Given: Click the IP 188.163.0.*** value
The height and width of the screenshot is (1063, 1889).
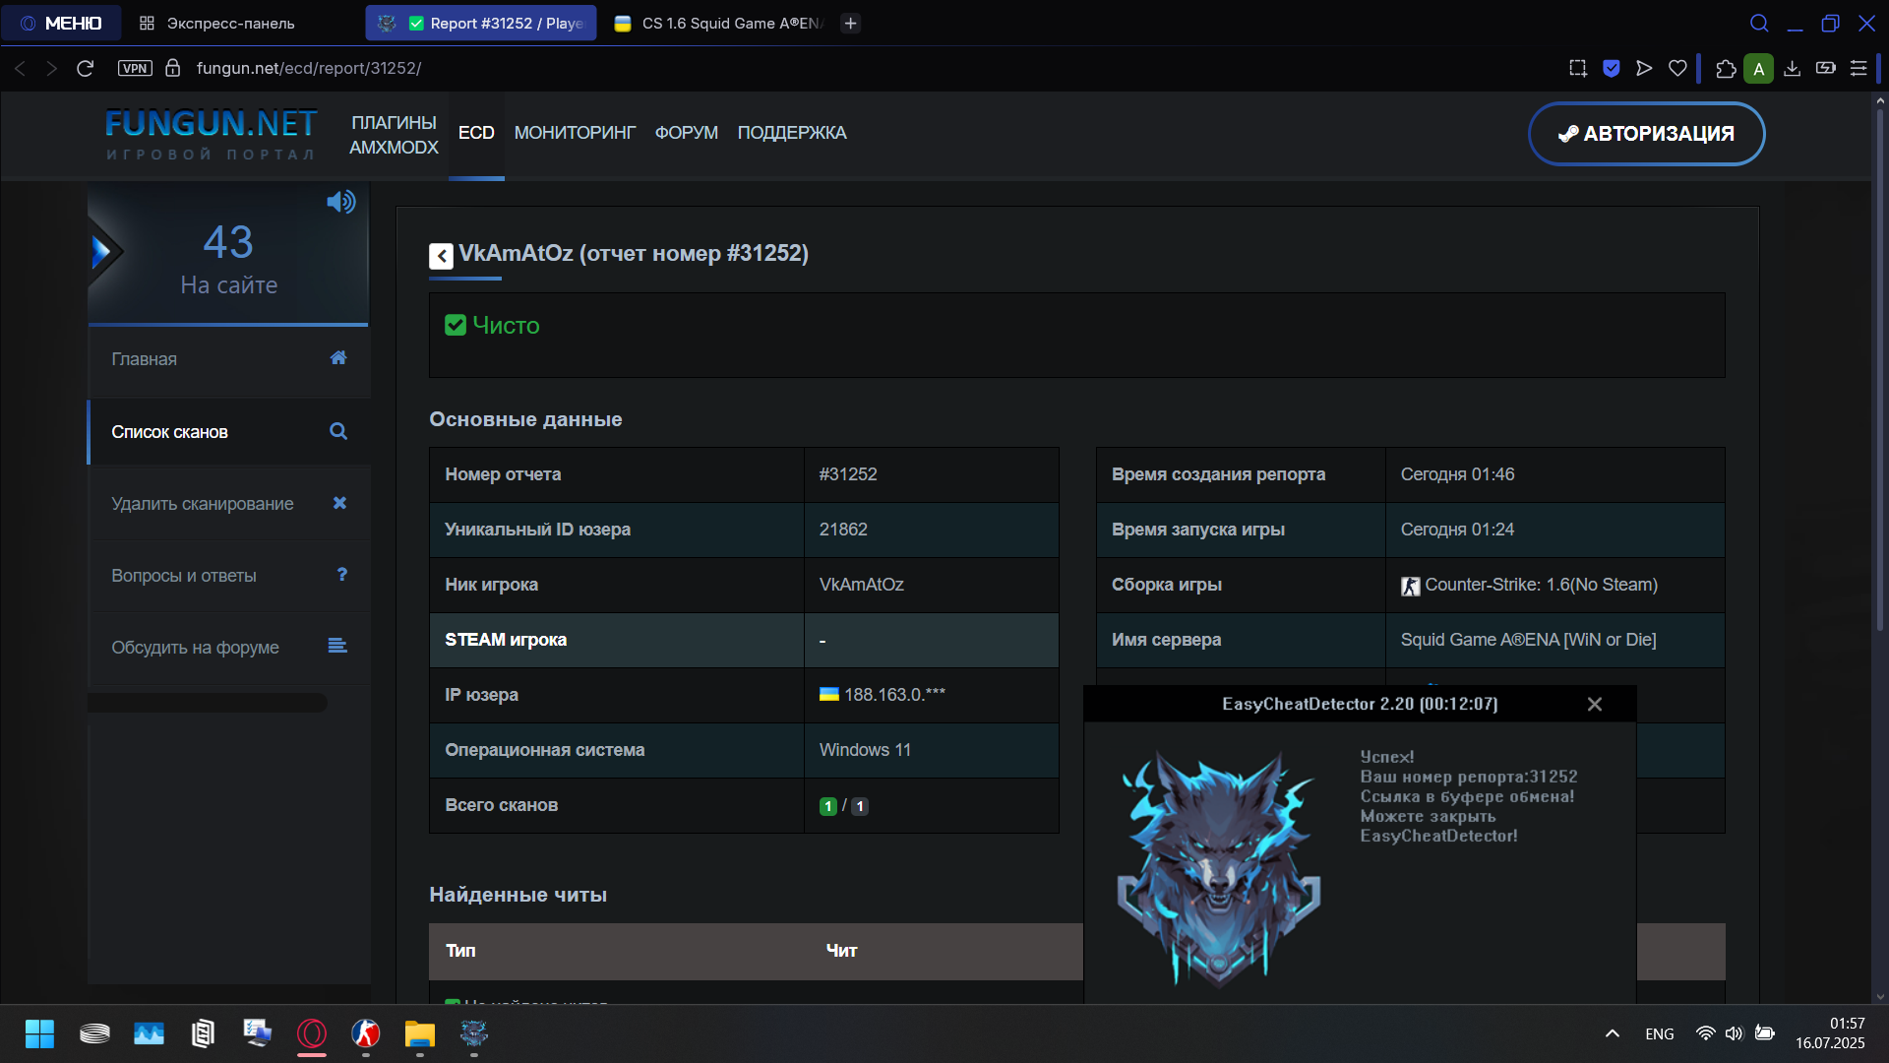Looking at the screenshot, I should [x=894, y=695].
